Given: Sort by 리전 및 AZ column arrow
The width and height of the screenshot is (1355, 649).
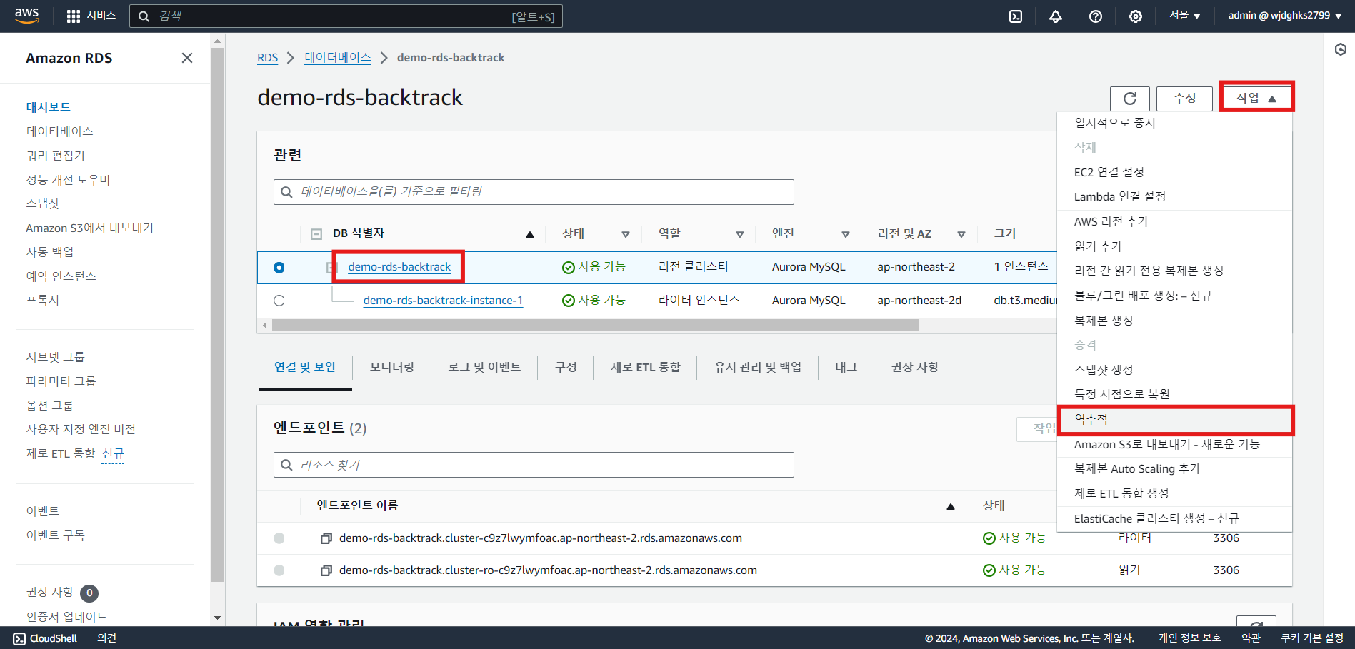Looking at the screenshot, I should pos(961,234).
